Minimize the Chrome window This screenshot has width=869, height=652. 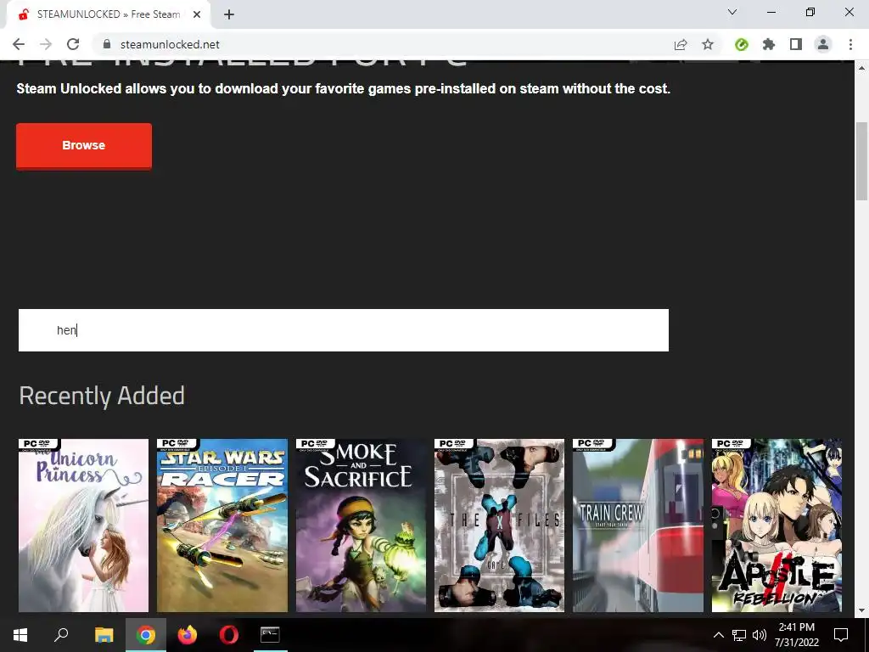pos(771,12)
